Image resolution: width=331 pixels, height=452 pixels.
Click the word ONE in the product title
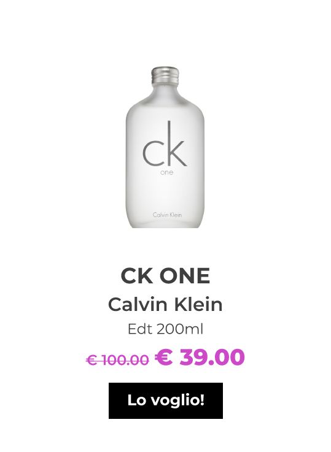point(185,276)
